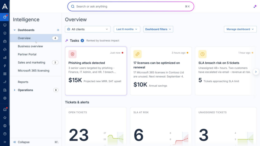Open the Dashboard filters dropdown
The width and height of the screenshot is (260, 146).
coord(158,29)
